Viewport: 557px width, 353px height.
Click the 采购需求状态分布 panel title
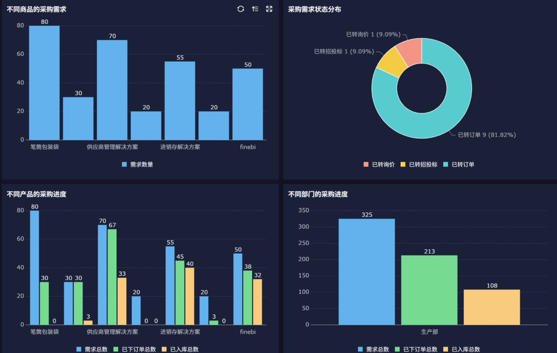click(315, 9)
